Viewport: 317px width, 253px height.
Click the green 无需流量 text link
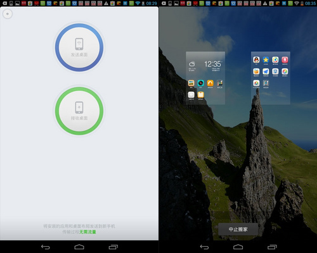pos(87,232)
